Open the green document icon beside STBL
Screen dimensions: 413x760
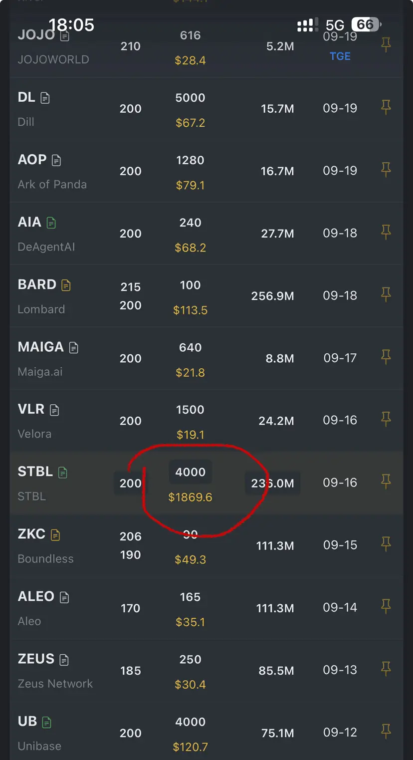pyautogui.click(x=63, y=472)
